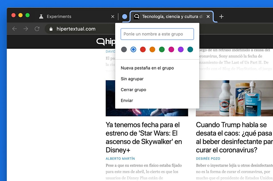Close the Tecnología, ciencia y cultura tab
This screenshot has height=181, width=273.
pyautogui.click(x=208, y=17)
